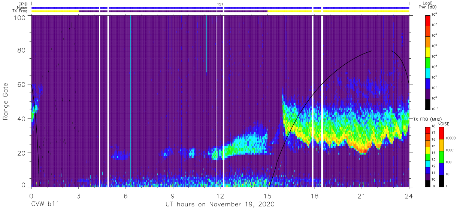Viewport: 460px width, 212px height.
Task: Click the y-axis tick label '60'
Action: (x=22, y=85)
